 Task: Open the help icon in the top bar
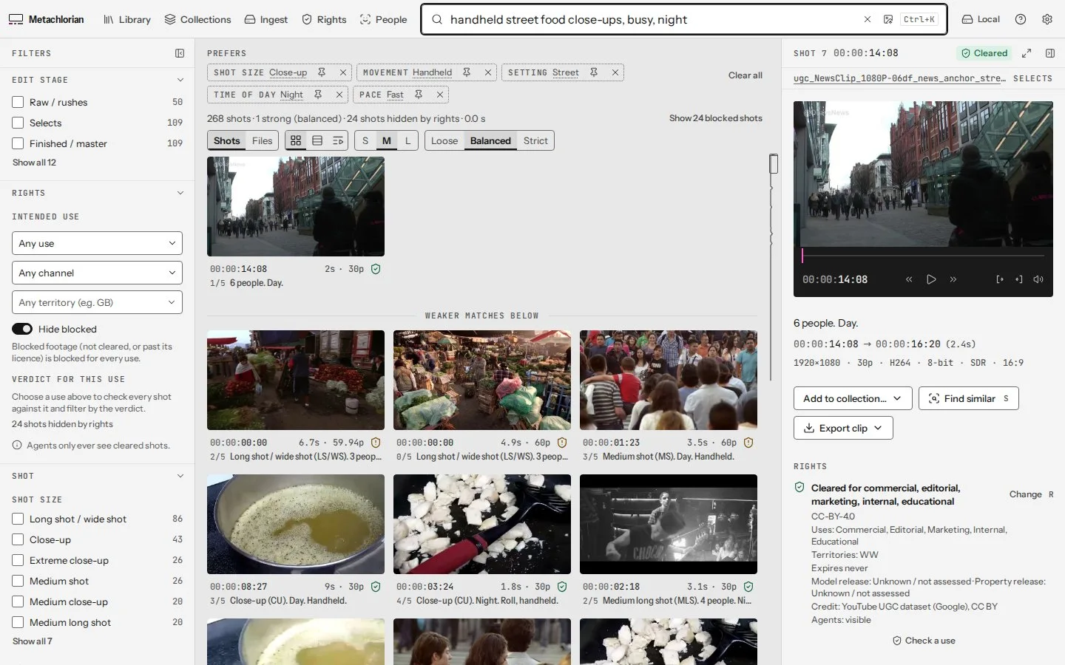coord(1021,19)
